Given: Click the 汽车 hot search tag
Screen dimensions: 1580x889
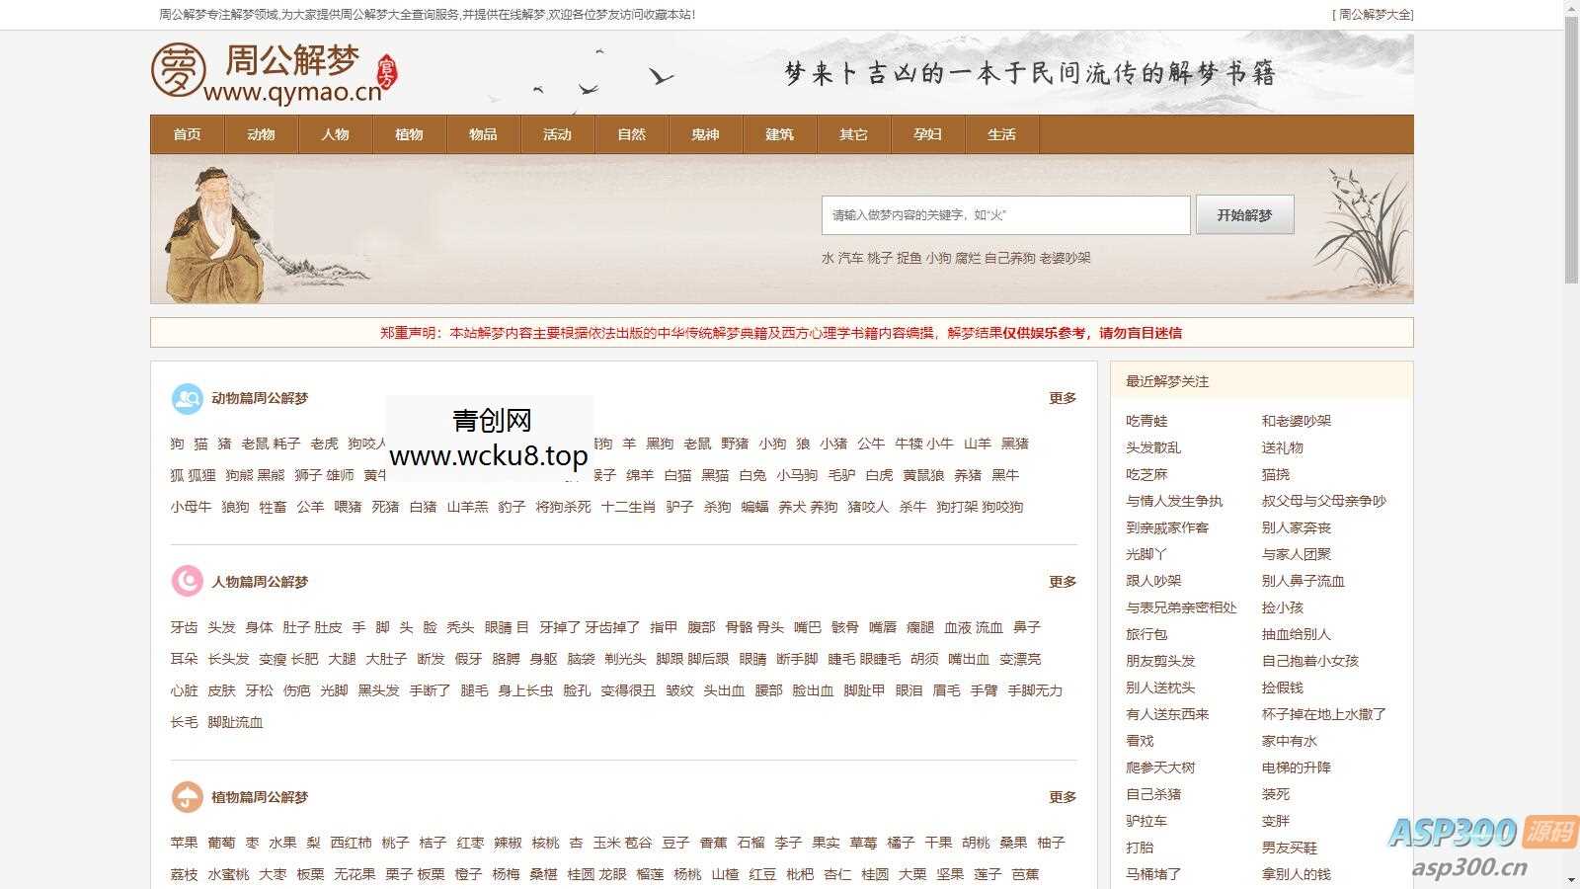Looking at the screenshot, I should (850, 258).
